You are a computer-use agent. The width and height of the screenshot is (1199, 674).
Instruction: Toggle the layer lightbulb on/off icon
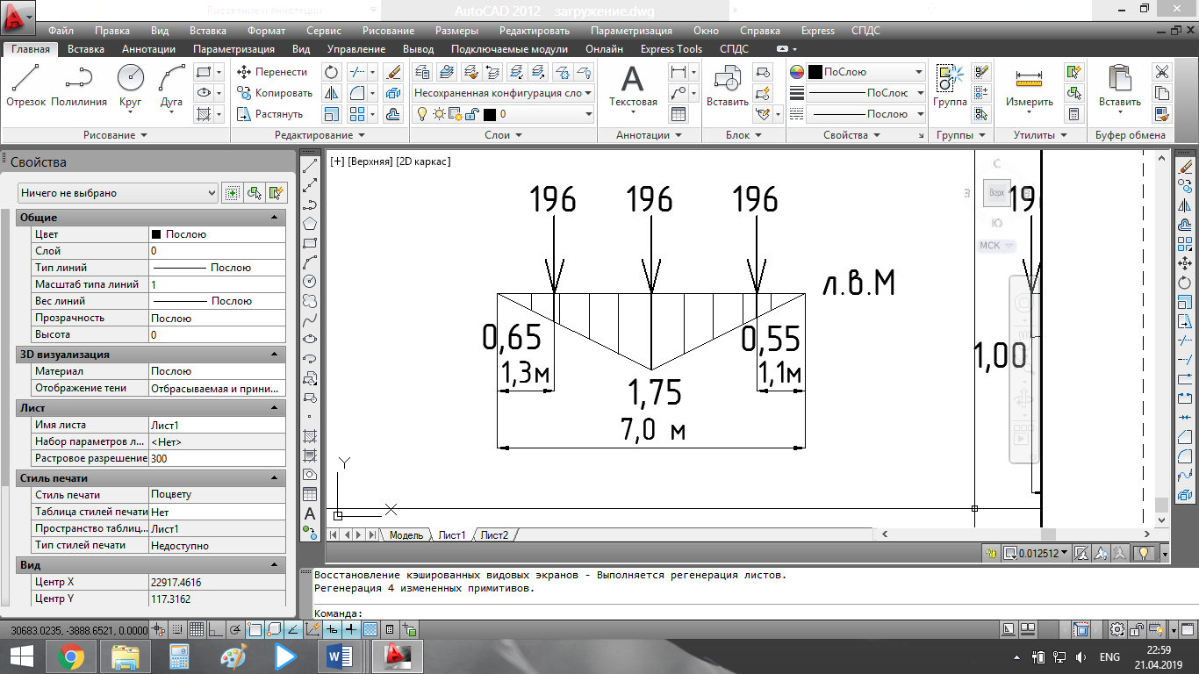(421, 114)
